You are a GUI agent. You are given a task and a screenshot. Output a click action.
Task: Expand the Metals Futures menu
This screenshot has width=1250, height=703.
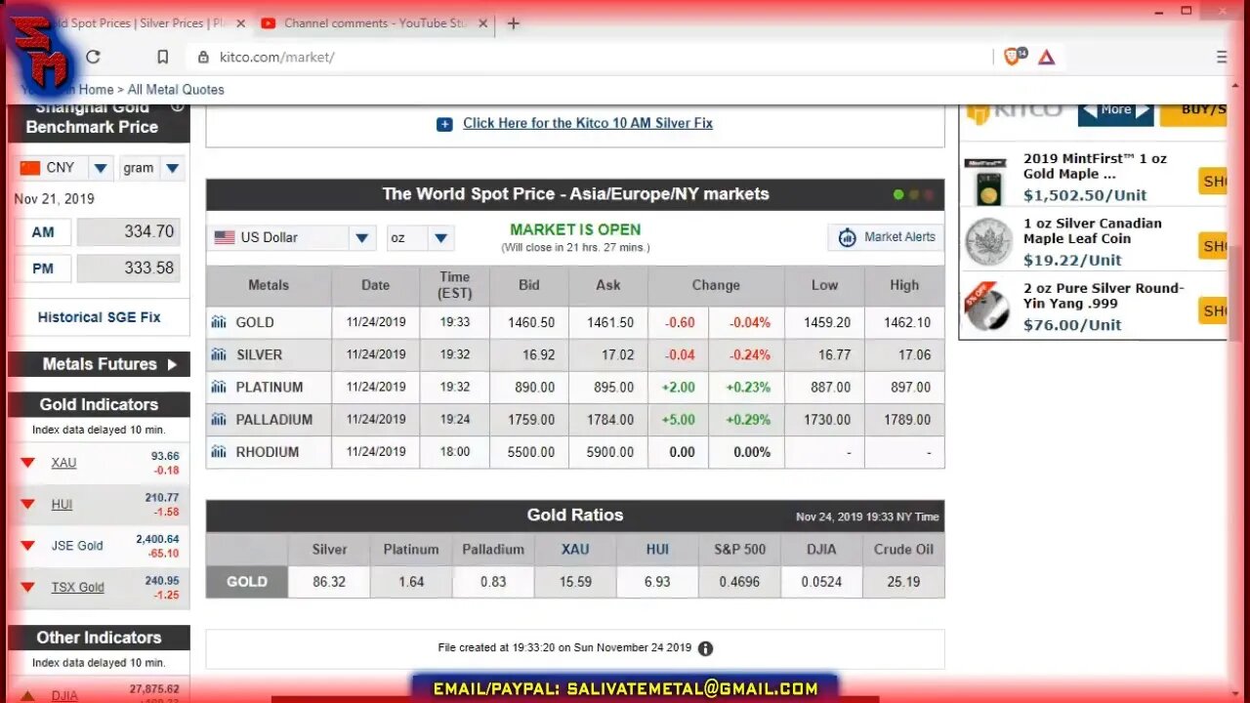pos(99,364)
